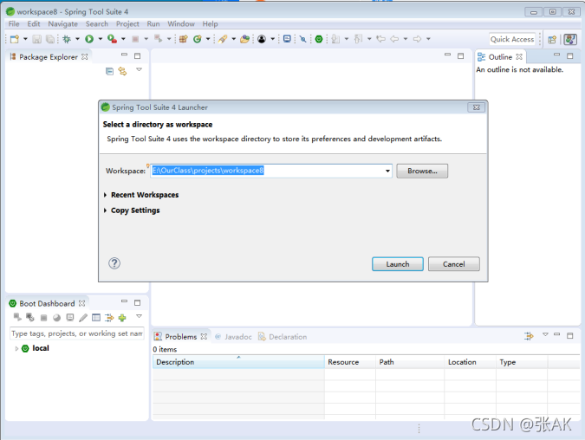Click the Save icon in toolbar

click(36, 39)
